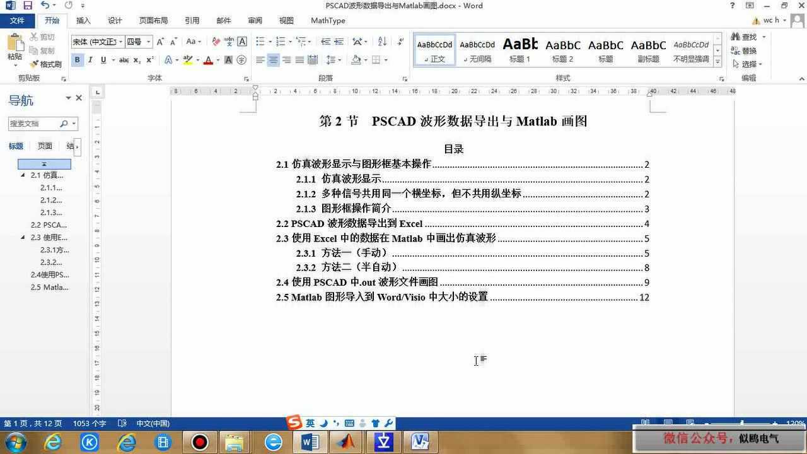Screen dimensions: 807x454
Task: Select the Heading 2 (标题 2) style
Action: (x=563, y=50)
